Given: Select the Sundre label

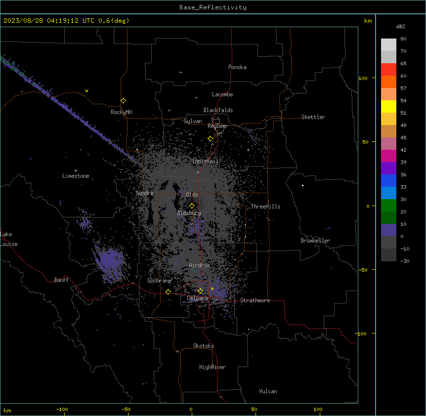Looking at the screenshot, I should coord(144,193).
